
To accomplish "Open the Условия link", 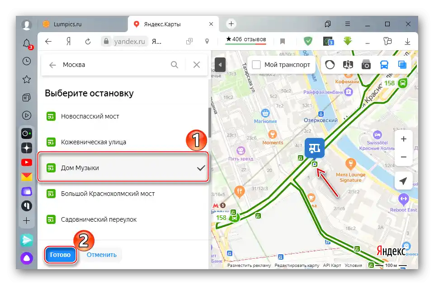I will pos(353,266).
